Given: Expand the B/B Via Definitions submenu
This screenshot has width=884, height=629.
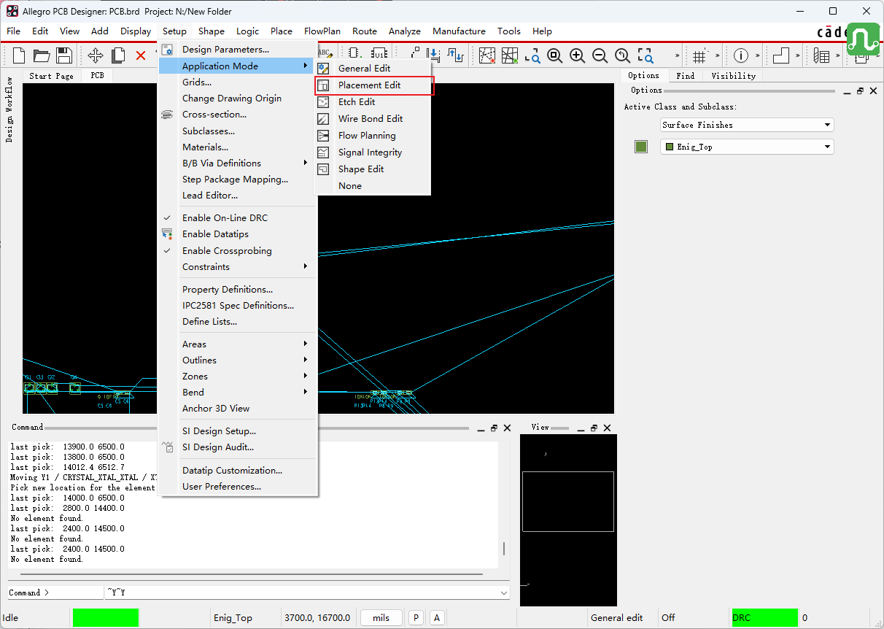Looking at the screenshot, I should click(238, 163).
